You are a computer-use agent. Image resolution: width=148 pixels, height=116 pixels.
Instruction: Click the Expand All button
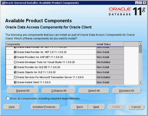pyautogui.click(x=23, y=91)
